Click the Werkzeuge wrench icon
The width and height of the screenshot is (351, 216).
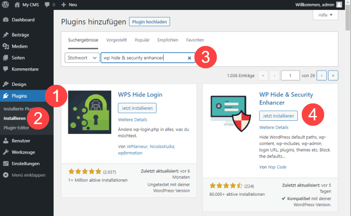click(5, 152)
